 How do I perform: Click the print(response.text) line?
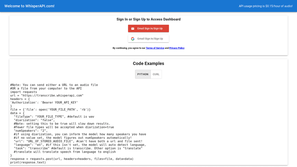point(28,162)
